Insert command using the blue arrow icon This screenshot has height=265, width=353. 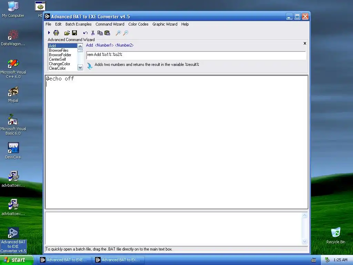90,66
